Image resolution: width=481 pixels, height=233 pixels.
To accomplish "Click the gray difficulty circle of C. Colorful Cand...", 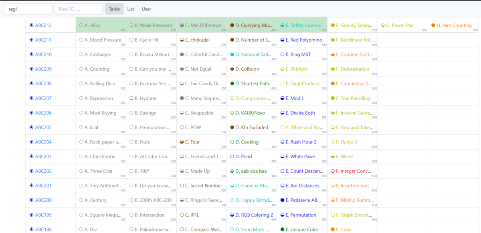I will [x=182, y=54].
